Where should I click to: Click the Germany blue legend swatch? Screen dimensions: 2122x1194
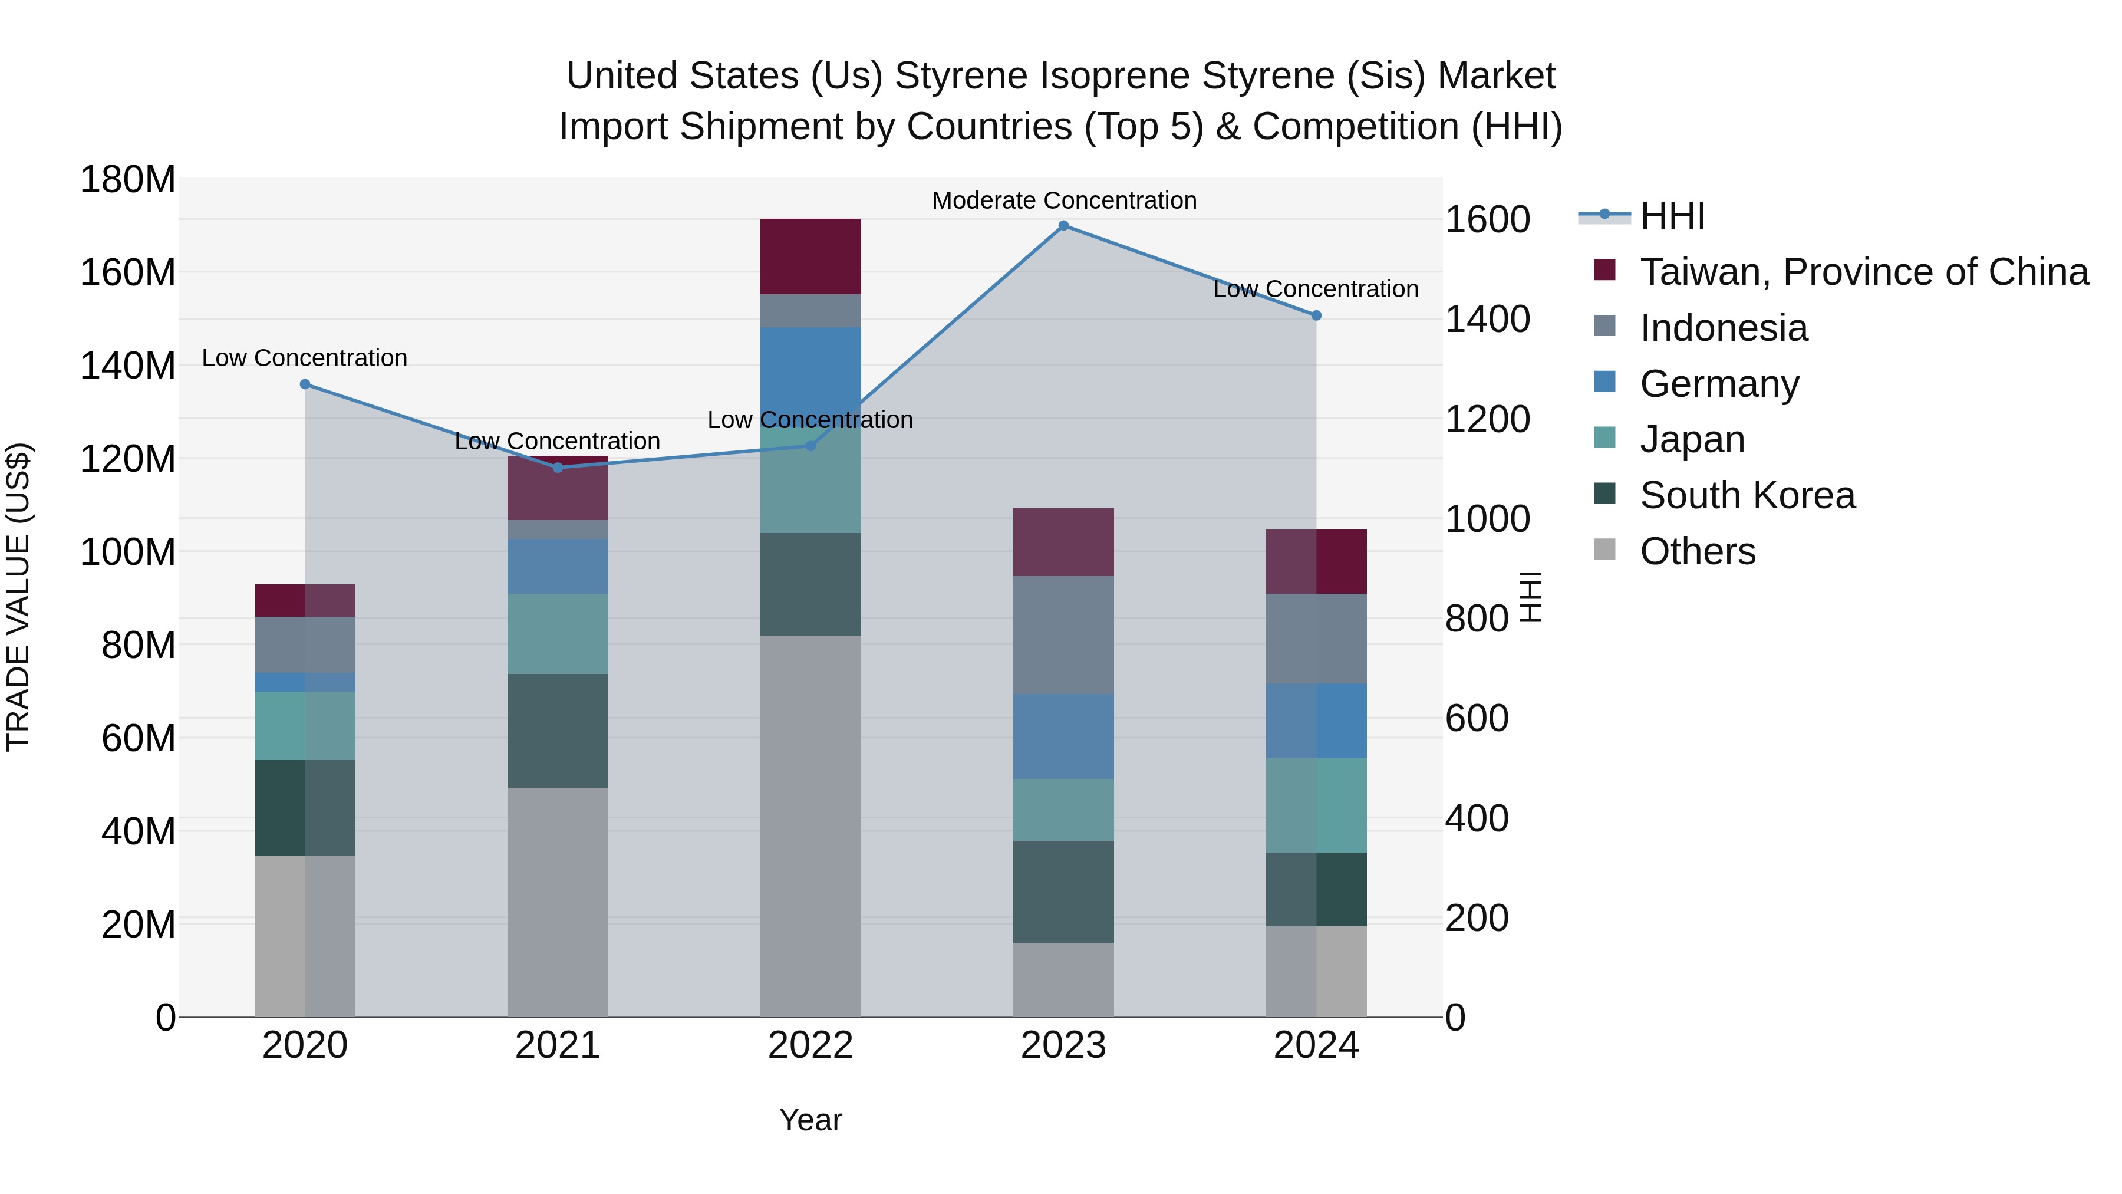(1604, 381)
